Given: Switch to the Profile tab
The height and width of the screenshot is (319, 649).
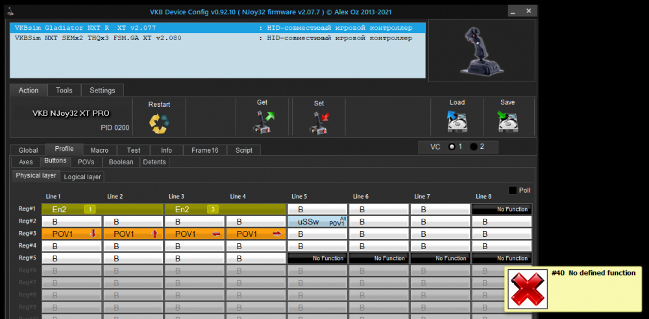Looking at the screenshot, I should click(64, 149).
